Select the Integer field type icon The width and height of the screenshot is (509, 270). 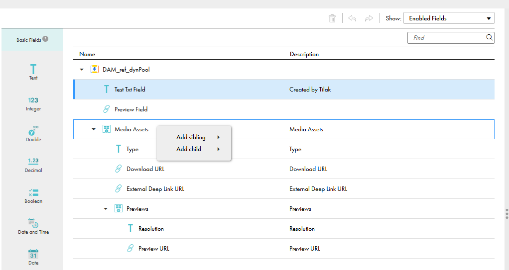[x=33, y=100]
